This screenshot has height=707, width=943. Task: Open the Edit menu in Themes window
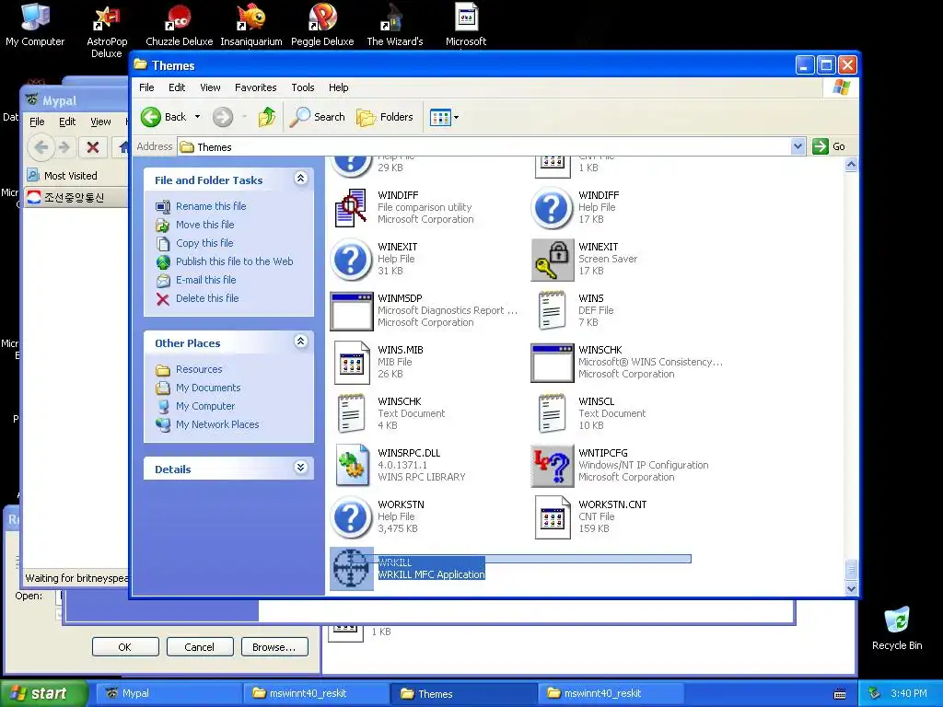tap(177, 87)
